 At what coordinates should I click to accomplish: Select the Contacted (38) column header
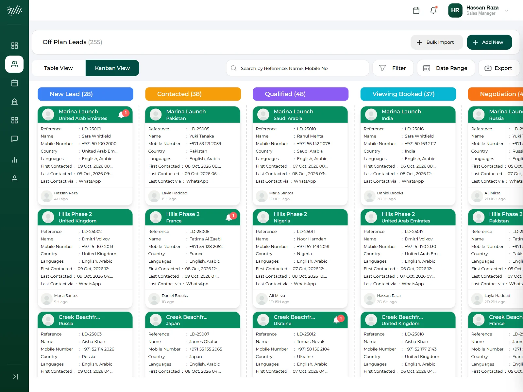pyautogui.click(x=193, y=94)
